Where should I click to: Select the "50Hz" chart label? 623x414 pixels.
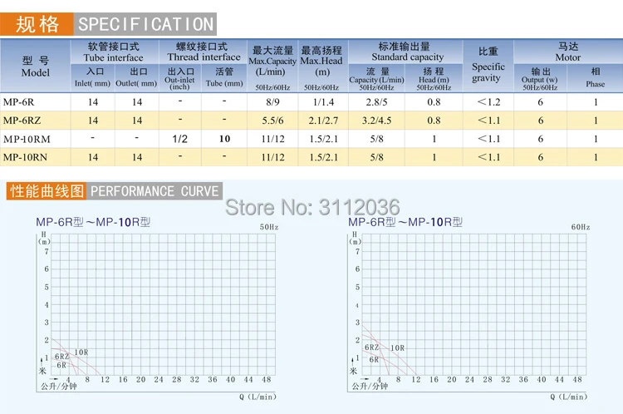click(269, 227)
